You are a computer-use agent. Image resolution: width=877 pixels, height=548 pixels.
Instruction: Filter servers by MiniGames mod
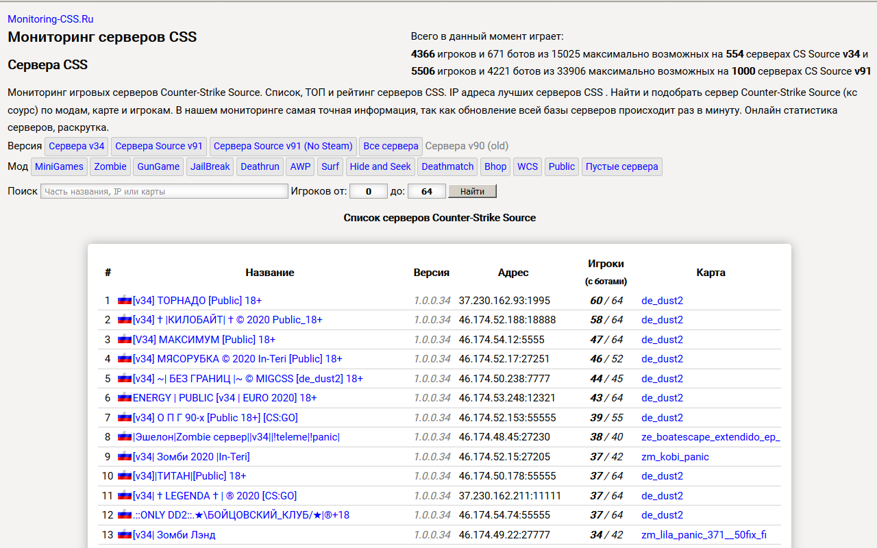(x=59, y=166)
